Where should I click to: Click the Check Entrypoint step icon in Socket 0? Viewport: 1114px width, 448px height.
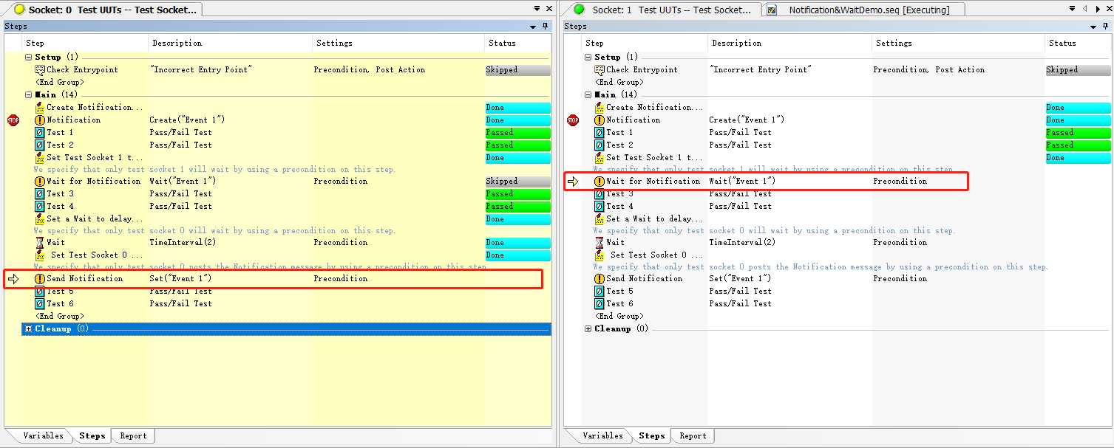[x=40, y=69]
